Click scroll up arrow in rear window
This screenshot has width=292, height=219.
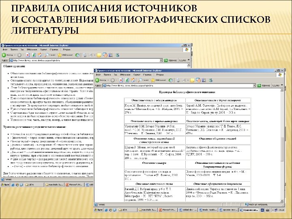[x=189, y=64]
